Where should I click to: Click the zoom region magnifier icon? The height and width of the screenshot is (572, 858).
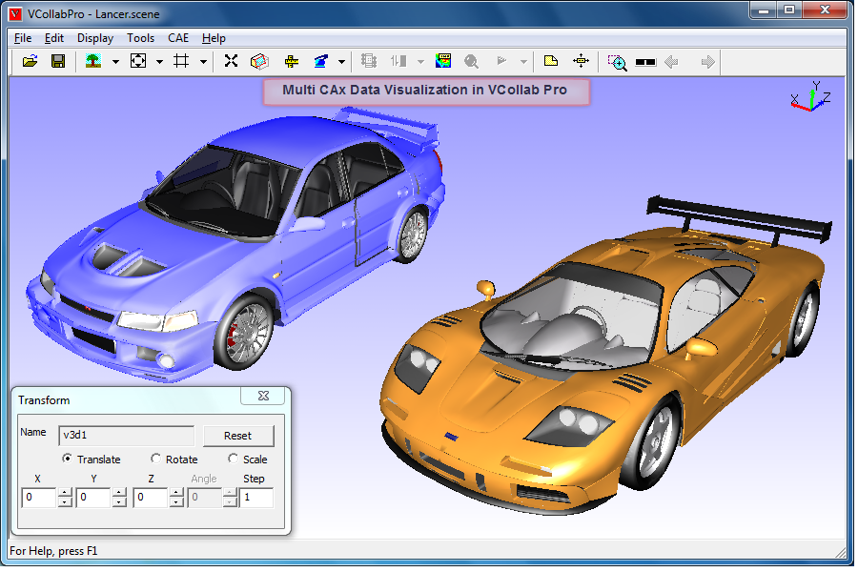[617, 62]
